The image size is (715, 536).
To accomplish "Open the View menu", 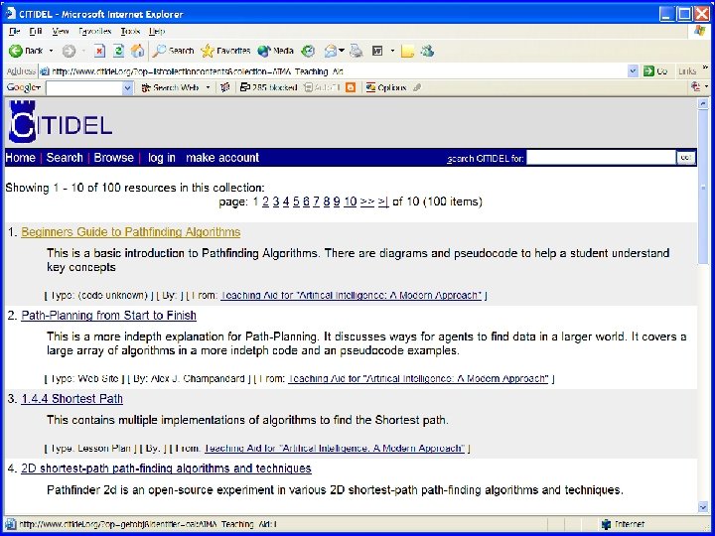I will click(61, 32).
